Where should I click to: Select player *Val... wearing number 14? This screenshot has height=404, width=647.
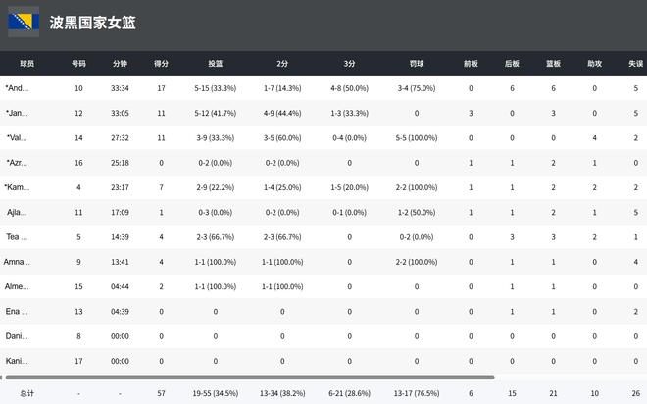coord(18,138)
